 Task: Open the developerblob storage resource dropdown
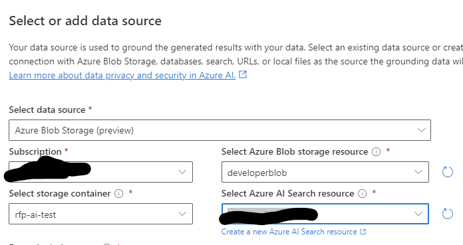325,172
